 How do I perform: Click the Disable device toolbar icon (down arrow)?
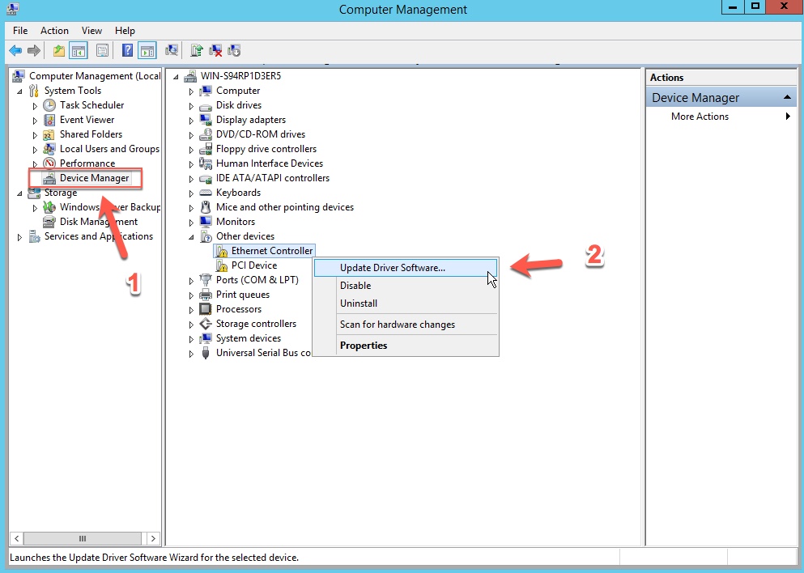click(234, 50)
